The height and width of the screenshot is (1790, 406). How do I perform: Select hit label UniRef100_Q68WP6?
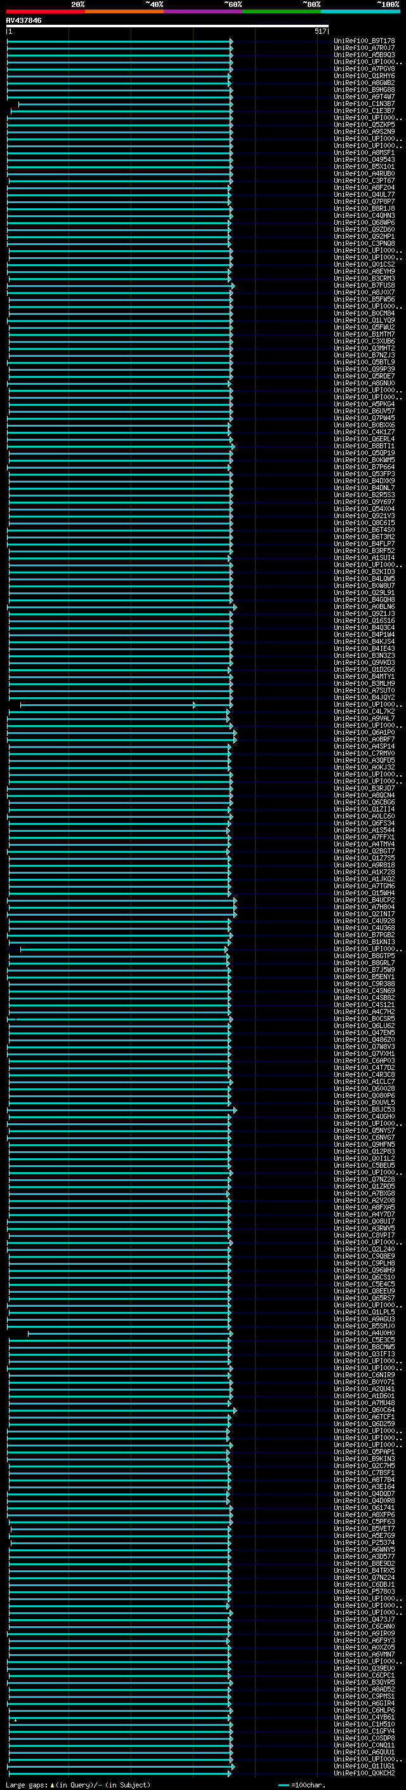pos(364,222)
